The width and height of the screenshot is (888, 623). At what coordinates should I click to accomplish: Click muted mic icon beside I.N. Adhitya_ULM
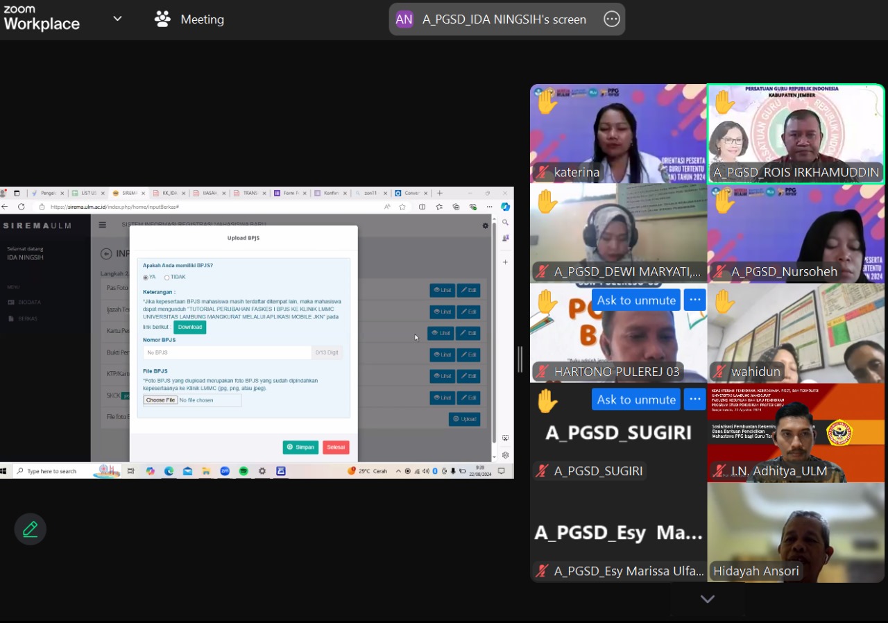coord(720,471)
